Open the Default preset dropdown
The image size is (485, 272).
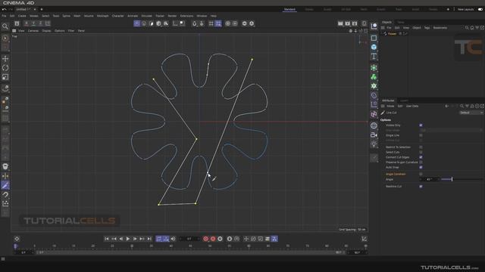pos(471,113)
